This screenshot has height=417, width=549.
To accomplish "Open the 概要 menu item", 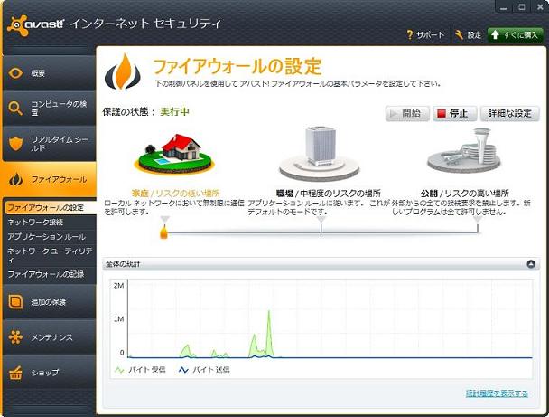I will tap(49, 73).
